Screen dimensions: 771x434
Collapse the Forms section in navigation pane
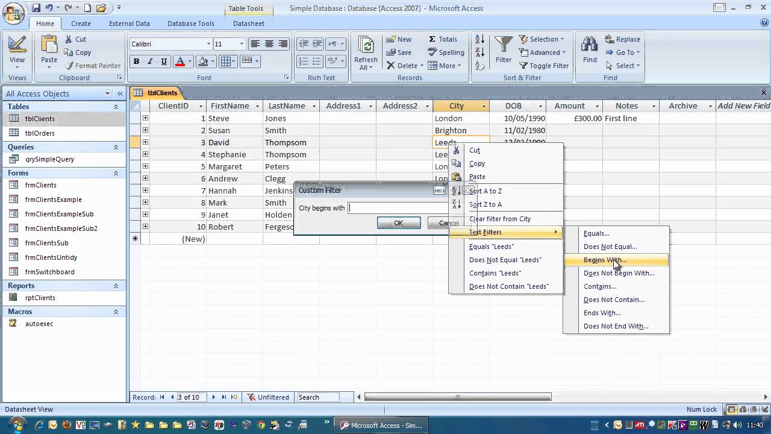[116, 173]
